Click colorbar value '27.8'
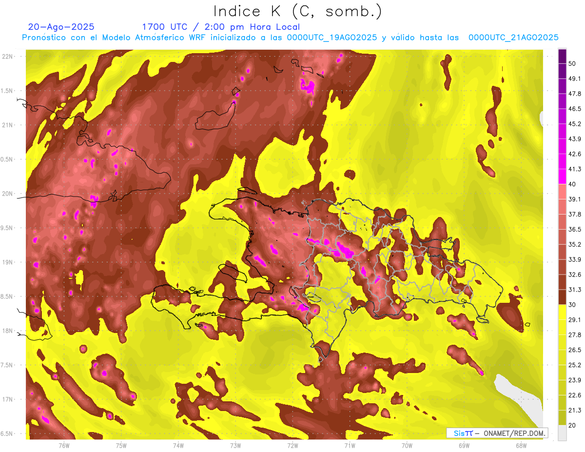Viewport: 585px width, 452px height. (x=574, y=335)
